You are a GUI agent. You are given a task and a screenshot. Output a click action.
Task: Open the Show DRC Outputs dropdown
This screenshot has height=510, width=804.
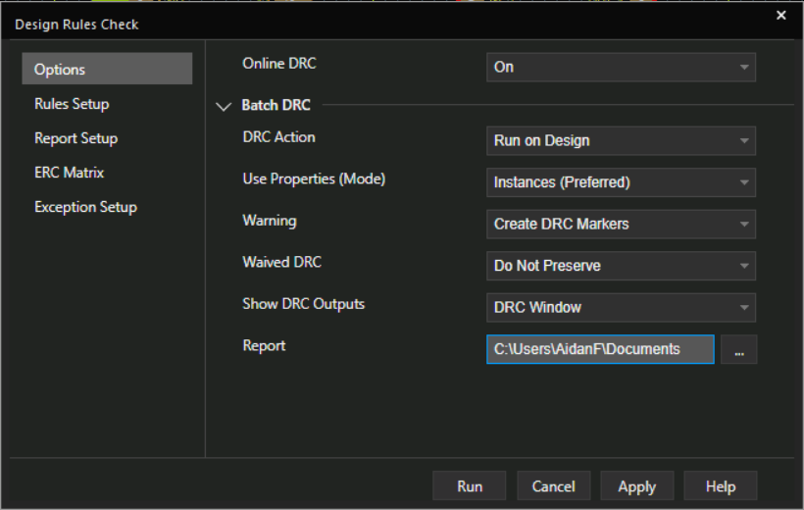pyautogui.click(x=621, y=307)
